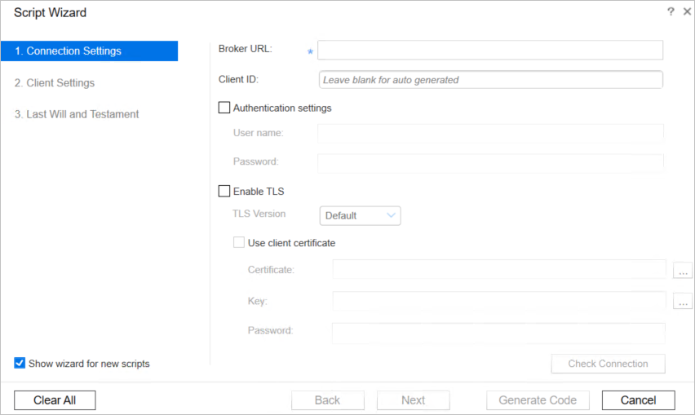The image size is (695, 415).
Task: Browse for Key file with ellipsis button
Action: click(x=682, y=302)
